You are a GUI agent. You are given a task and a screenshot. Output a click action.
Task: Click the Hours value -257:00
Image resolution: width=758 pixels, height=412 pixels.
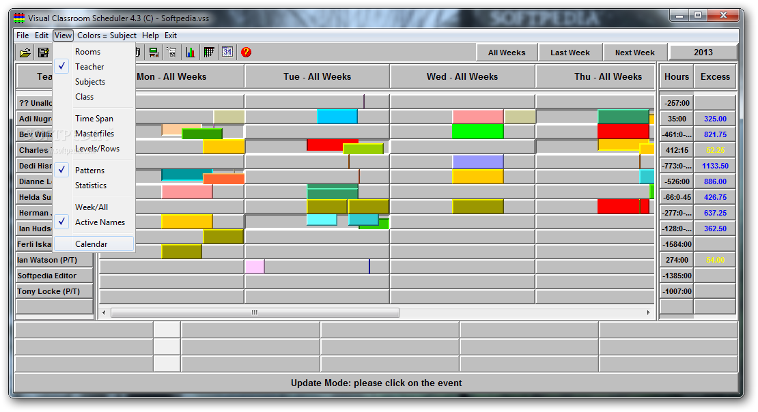(x=677, y=103)
